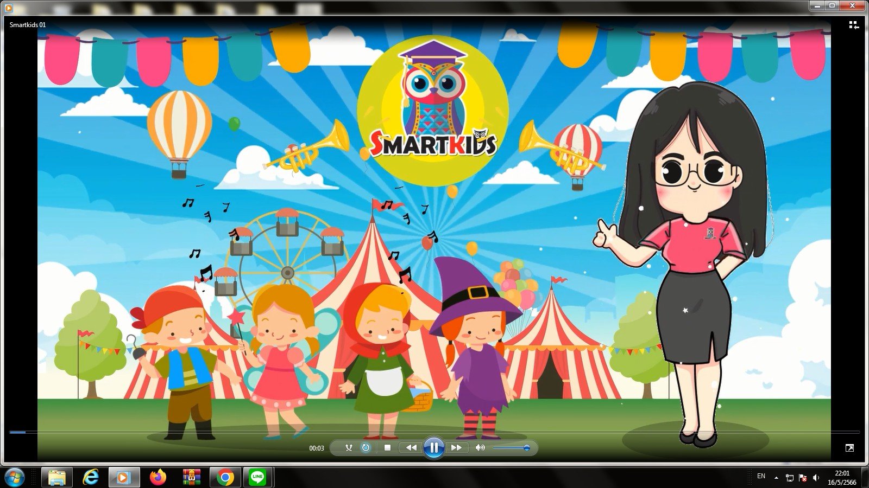Open the system volume tray icon
Screen dimensions: 869x488
tap(816, 478)
